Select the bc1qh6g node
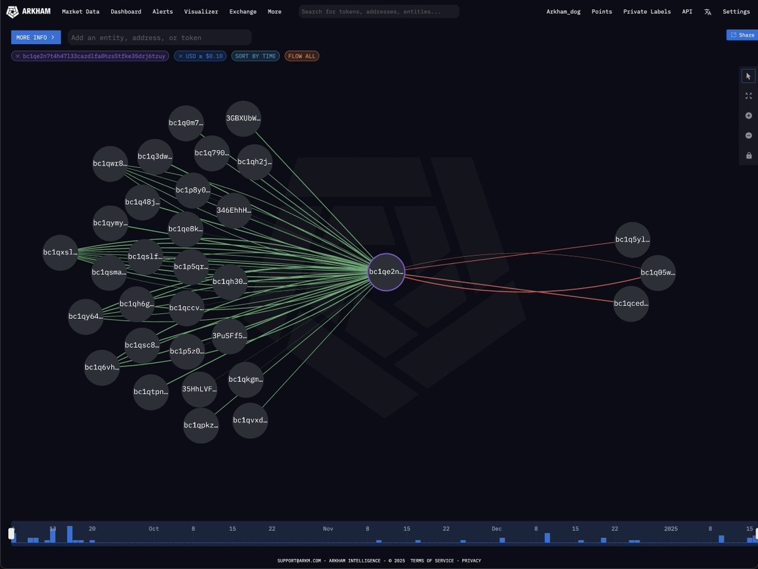The height and width of the screenshot is (569, 758). (136, 304)
